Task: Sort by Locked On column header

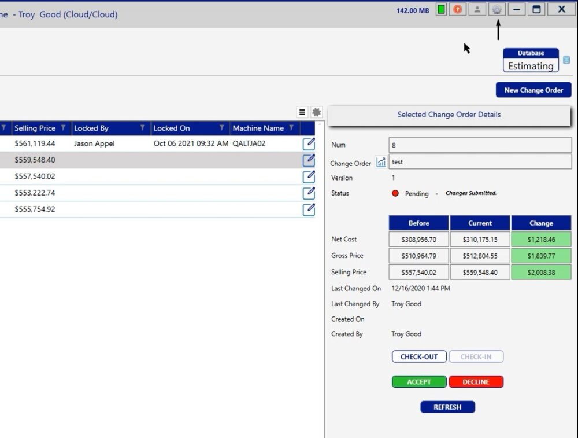Action: tap(172, 128)
